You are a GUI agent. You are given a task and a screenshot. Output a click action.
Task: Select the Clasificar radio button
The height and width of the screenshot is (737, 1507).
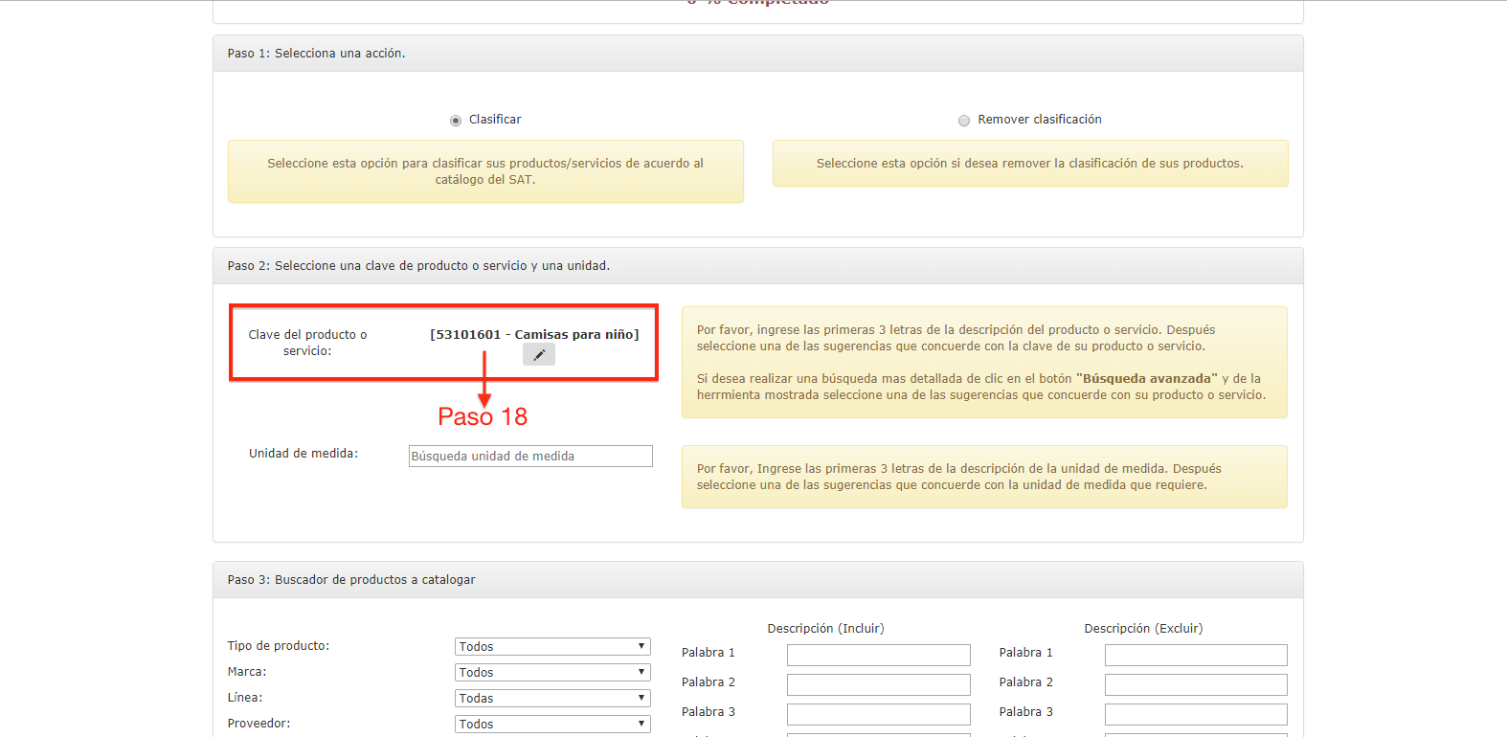click(456, 121)
